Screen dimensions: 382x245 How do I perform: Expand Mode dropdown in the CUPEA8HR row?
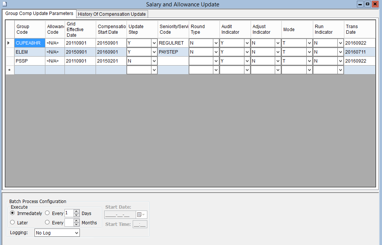[x=309, y=43]
